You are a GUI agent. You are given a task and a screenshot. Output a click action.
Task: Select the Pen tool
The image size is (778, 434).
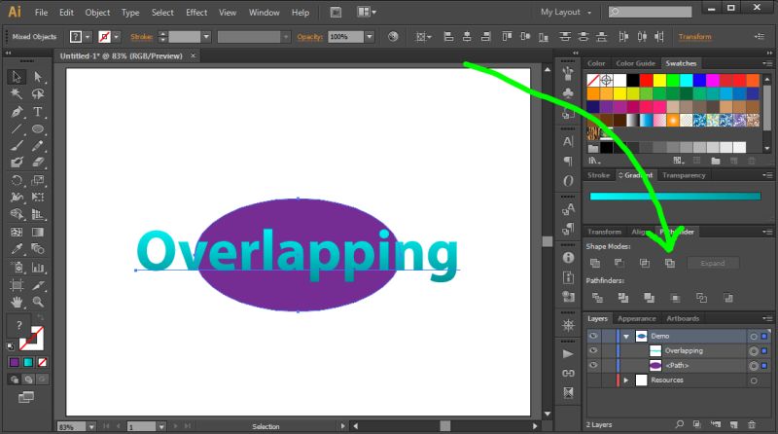17,112
